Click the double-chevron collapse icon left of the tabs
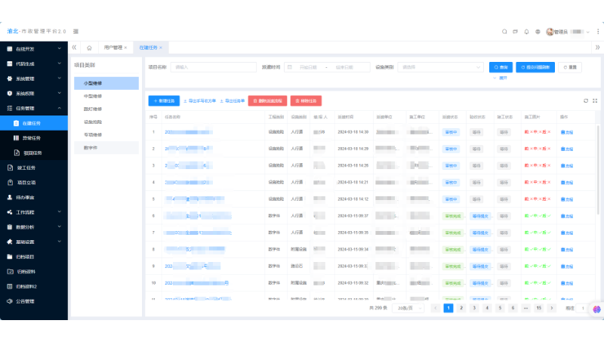 pos(74,48)
